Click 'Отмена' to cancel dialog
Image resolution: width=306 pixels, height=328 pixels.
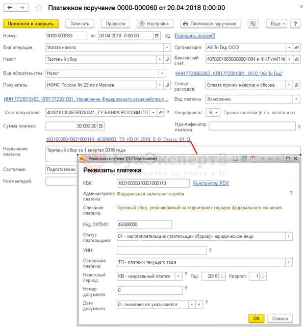point(280,318)
